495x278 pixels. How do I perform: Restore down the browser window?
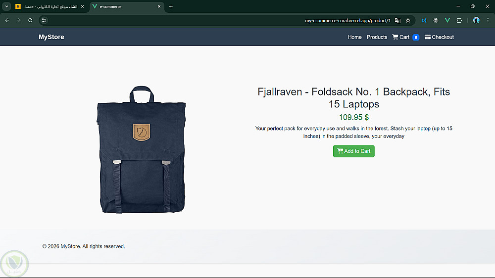tap(473, 6)
